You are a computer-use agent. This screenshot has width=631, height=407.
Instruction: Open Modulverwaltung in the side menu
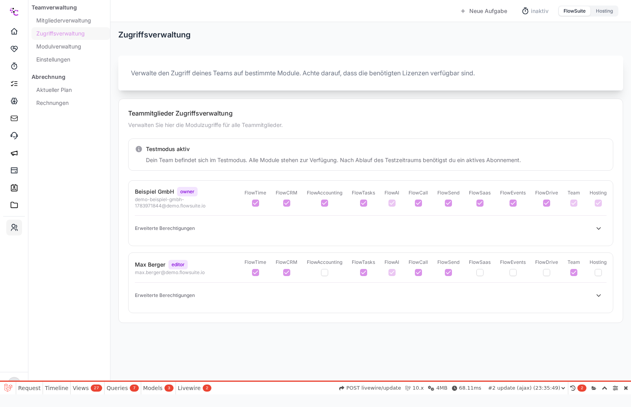(59, 47)
